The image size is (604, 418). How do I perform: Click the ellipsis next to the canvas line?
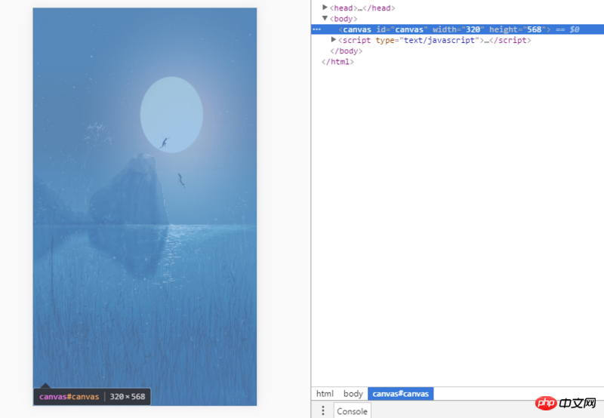316,29
